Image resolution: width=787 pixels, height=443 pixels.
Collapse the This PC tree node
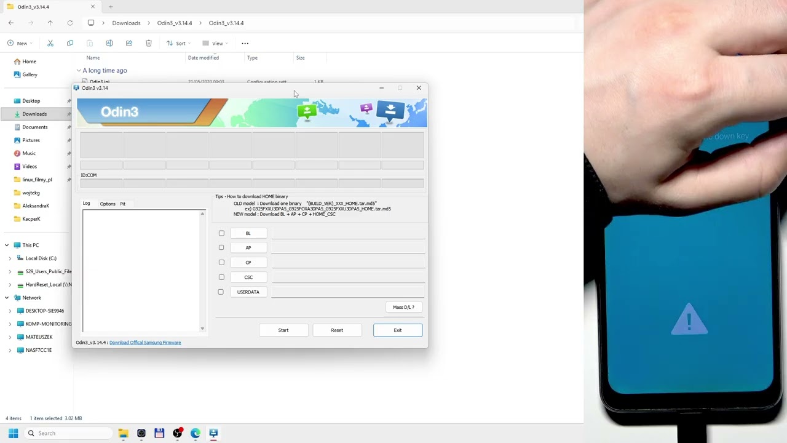pyautogui.click(x=7, y=245)
